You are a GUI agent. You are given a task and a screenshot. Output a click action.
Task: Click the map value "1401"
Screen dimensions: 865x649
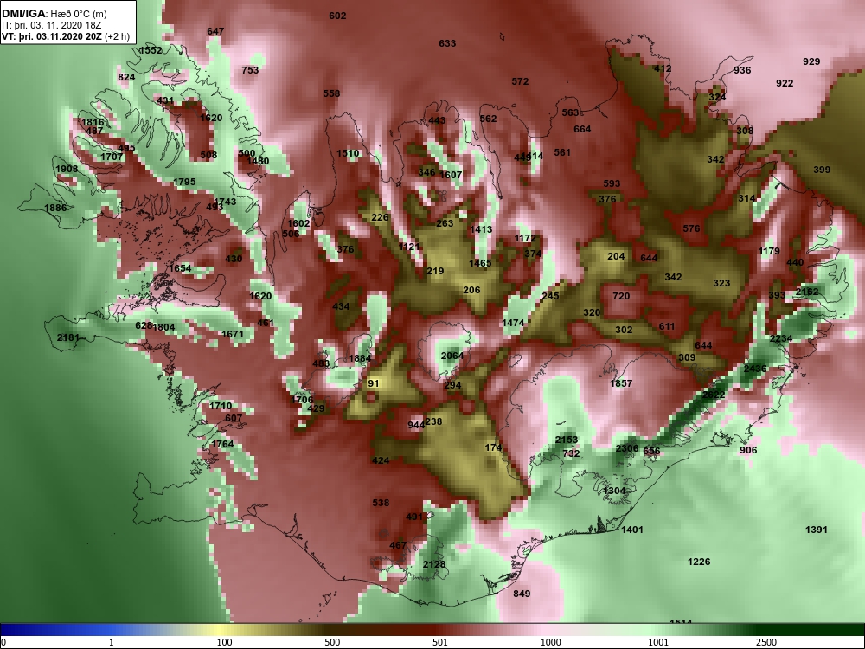[632, 530]
